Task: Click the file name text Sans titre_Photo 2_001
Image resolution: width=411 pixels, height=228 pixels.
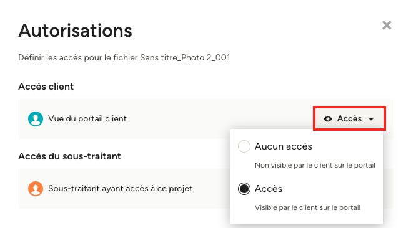Action: pyautogui.click(x=185, y=57)
